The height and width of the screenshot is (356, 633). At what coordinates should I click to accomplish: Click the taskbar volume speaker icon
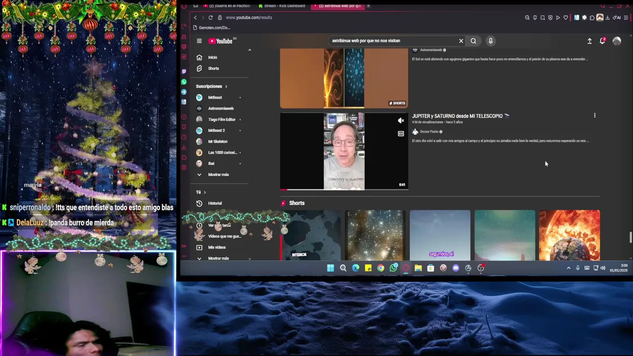pyautogui.click(x=603, y=268)
